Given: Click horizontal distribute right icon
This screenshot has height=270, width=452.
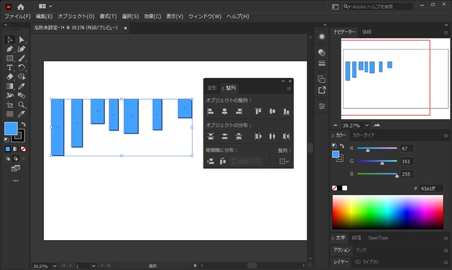Looking at the screenshot, I should (x=286, y=136).
